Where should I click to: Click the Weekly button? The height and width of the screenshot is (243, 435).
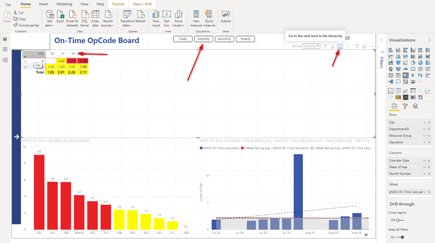coord(203,39)
